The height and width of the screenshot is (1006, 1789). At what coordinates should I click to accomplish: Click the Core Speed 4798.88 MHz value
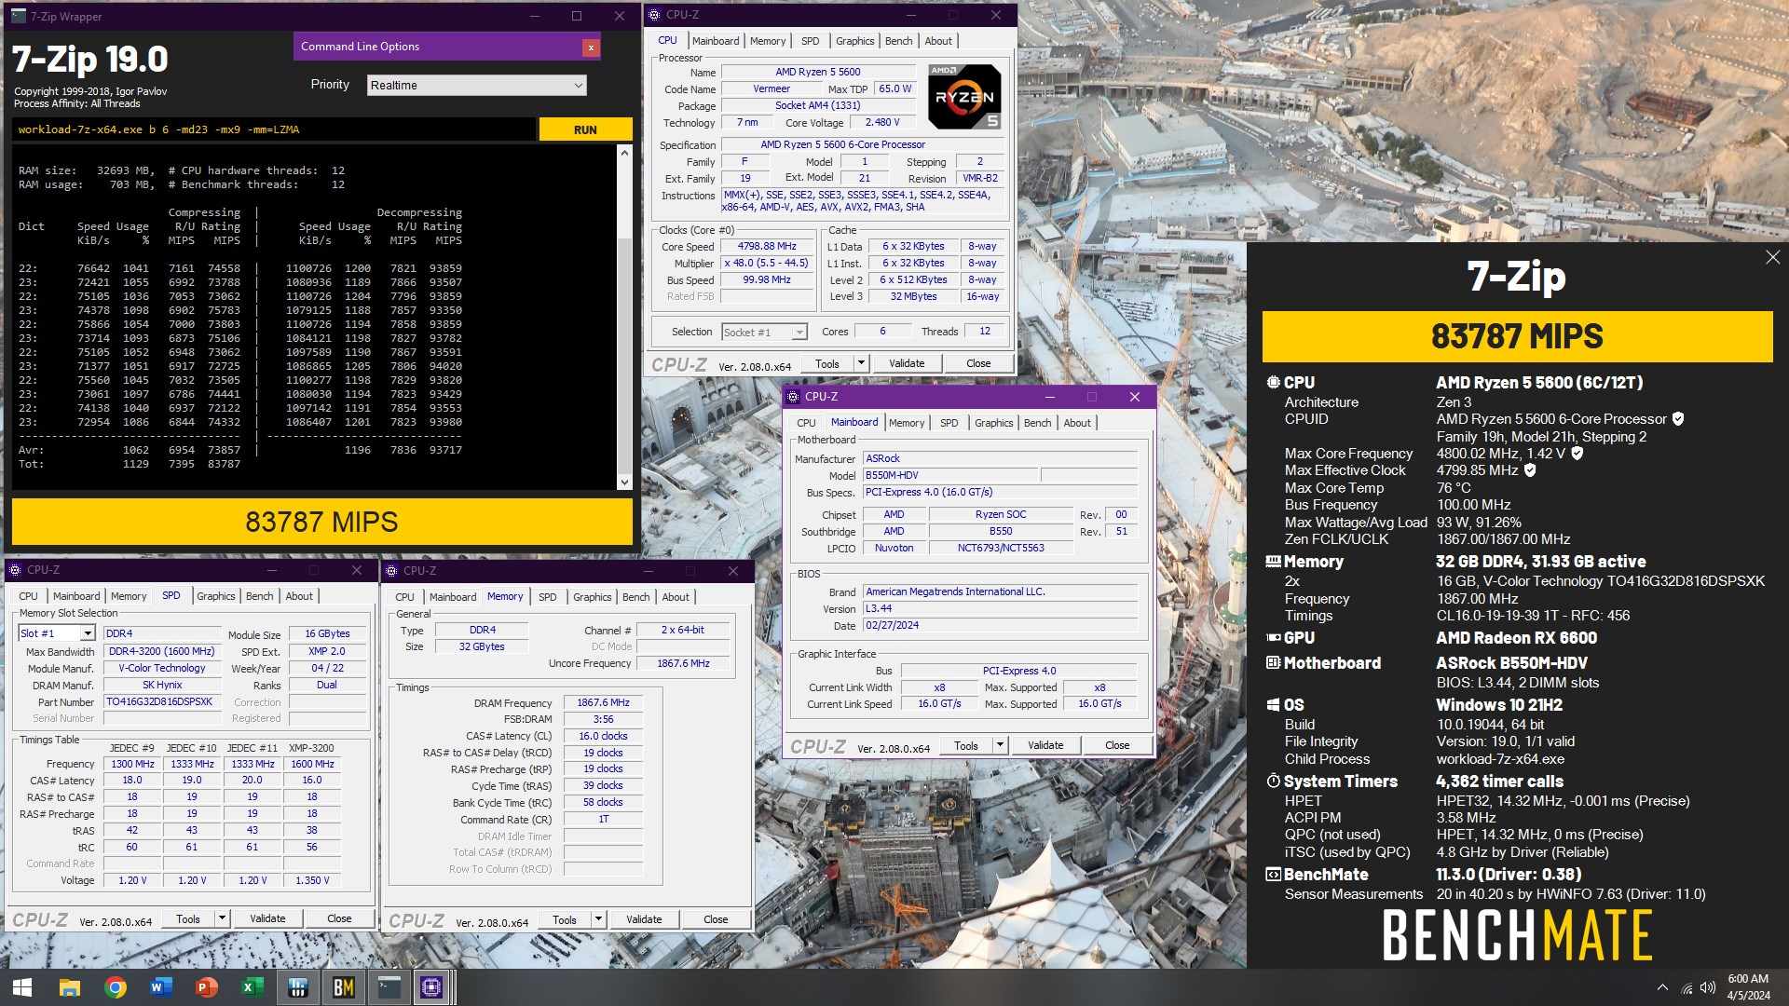click(x=767, y=247)
